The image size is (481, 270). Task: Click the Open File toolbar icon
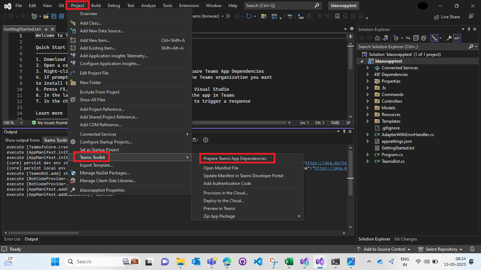coord(46,17)
